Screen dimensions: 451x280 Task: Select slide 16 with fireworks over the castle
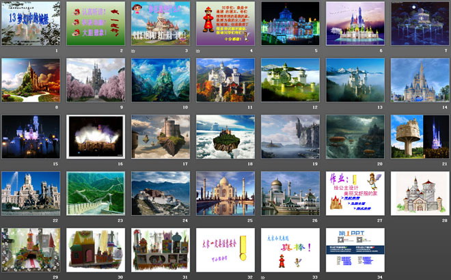tap(96, 136)
